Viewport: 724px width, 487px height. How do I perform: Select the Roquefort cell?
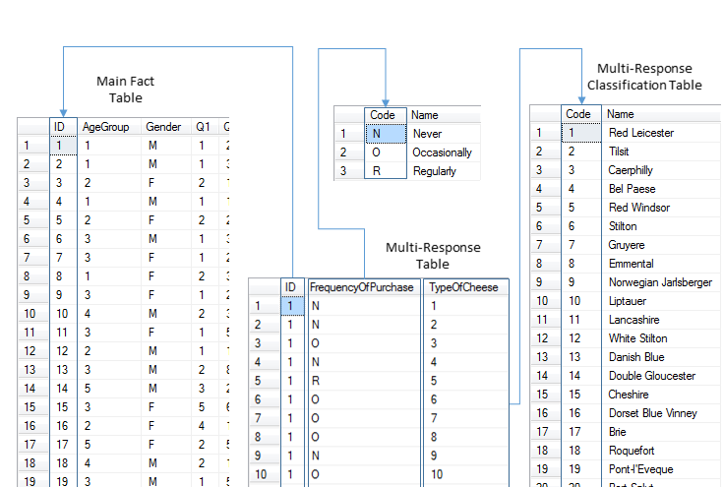(x=633, y=451)
